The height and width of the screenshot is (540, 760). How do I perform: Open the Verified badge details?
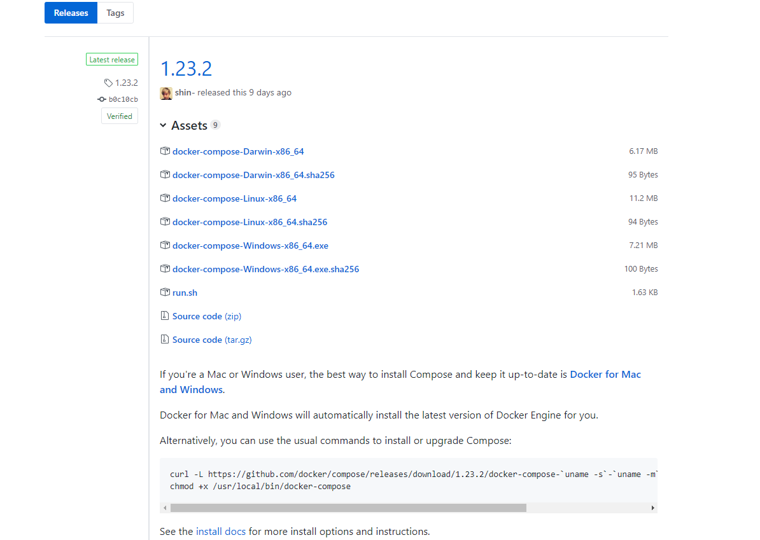(x=120, y=116)
